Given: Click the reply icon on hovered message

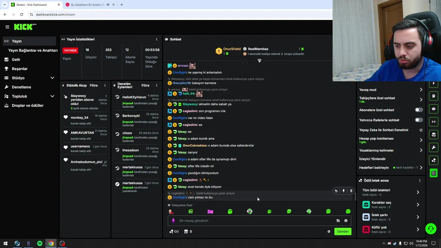Looking at the screenshot, I should click(336, 191).
